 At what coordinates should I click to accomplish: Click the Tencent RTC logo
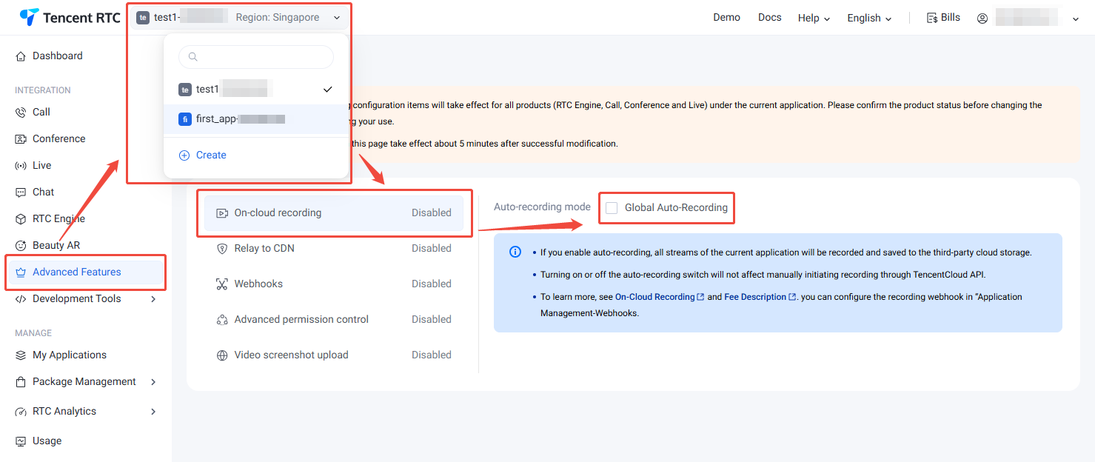(70, 18)
